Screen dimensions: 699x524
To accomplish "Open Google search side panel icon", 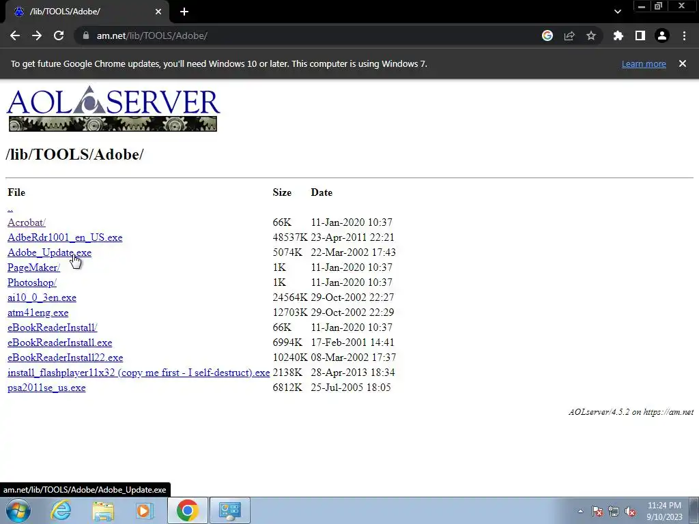I will [547, 35].
